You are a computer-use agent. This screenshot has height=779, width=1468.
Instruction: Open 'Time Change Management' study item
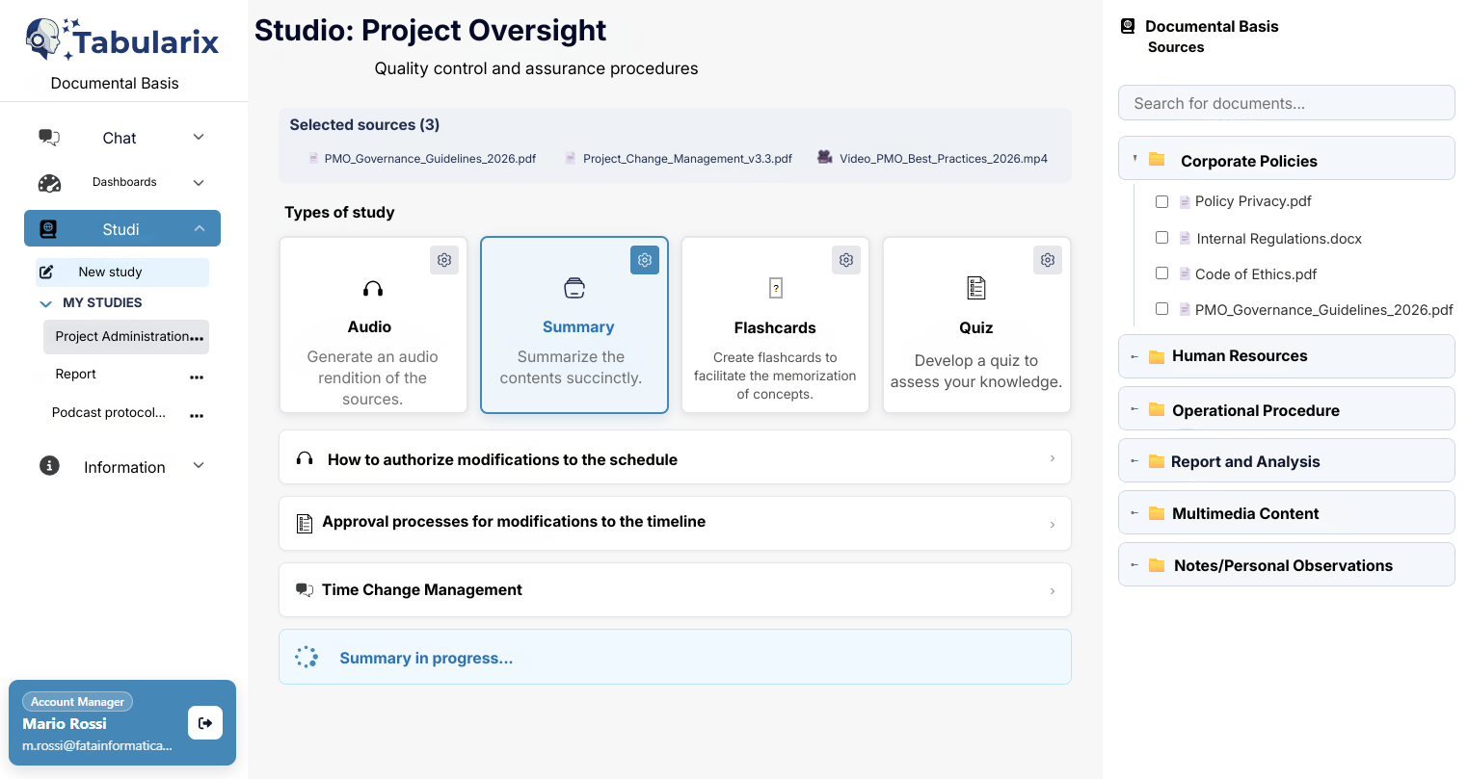tap(675, 590)
